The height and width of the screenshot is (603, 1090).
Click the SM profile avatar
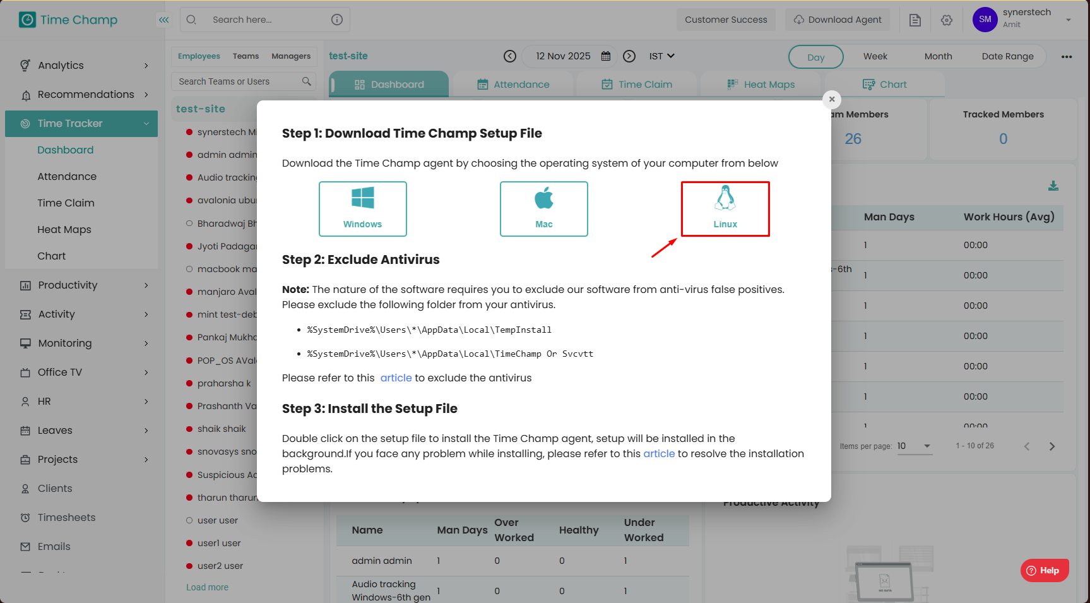(985, 20)
